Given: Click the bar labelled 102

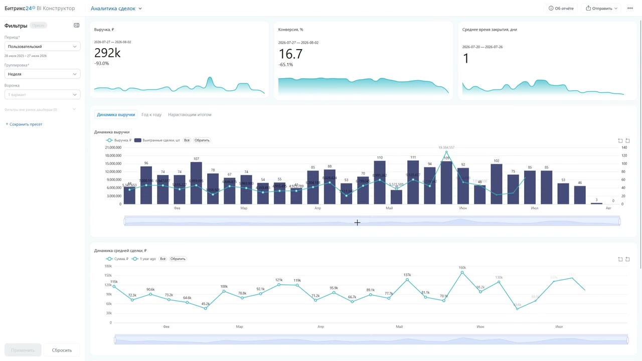Looking at the screenshot, I should pyautogui.click(x=497, y=184).
